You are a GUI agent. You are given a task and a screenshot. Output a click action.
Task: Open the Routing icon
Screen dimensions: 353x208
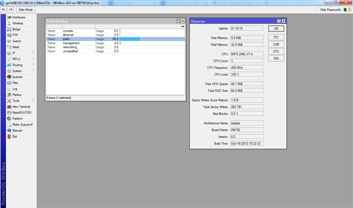click(x=9, y=65)
